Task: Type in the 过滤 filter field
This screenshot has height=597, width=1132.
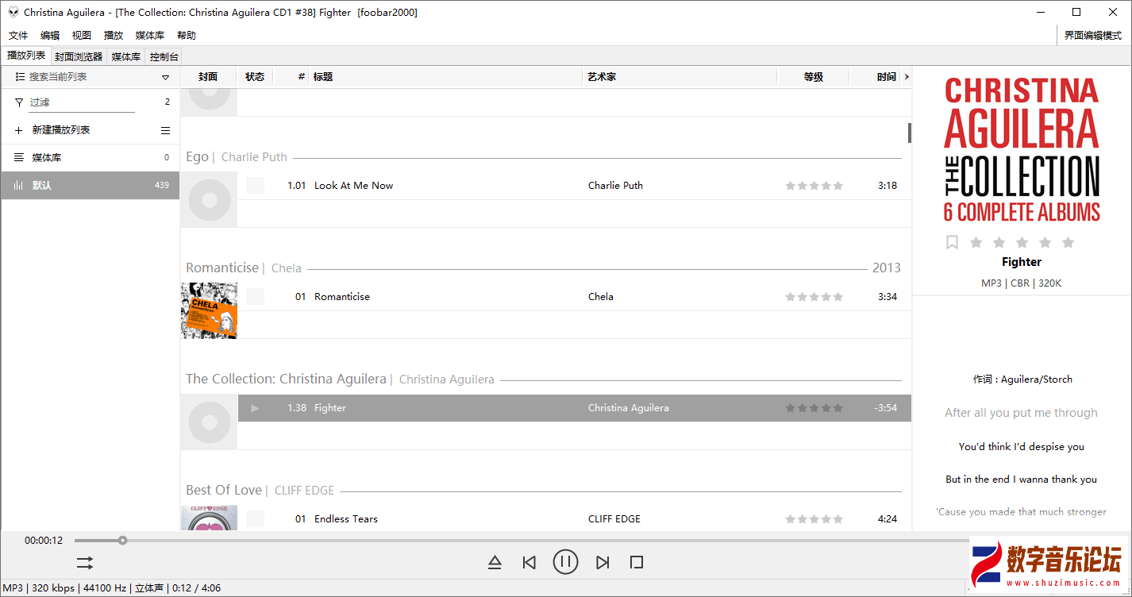Action: click(x=82, y=102)
